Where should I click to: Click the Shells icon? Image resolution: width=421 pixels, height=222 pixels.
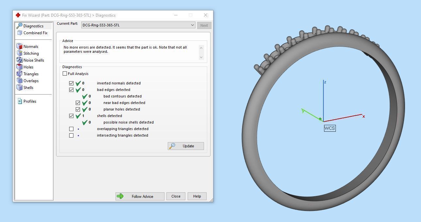click(20, 87)
